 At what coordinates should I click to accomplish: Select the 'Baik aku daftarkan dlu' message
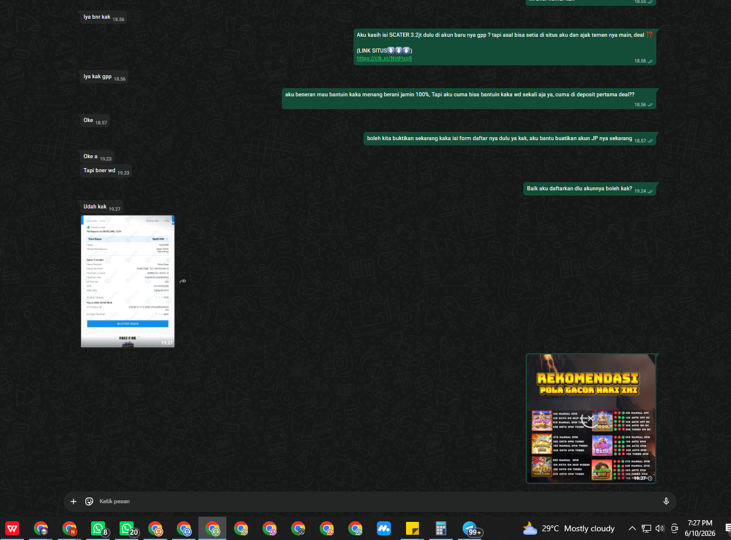pyautogui.click(x=590, y=189)
